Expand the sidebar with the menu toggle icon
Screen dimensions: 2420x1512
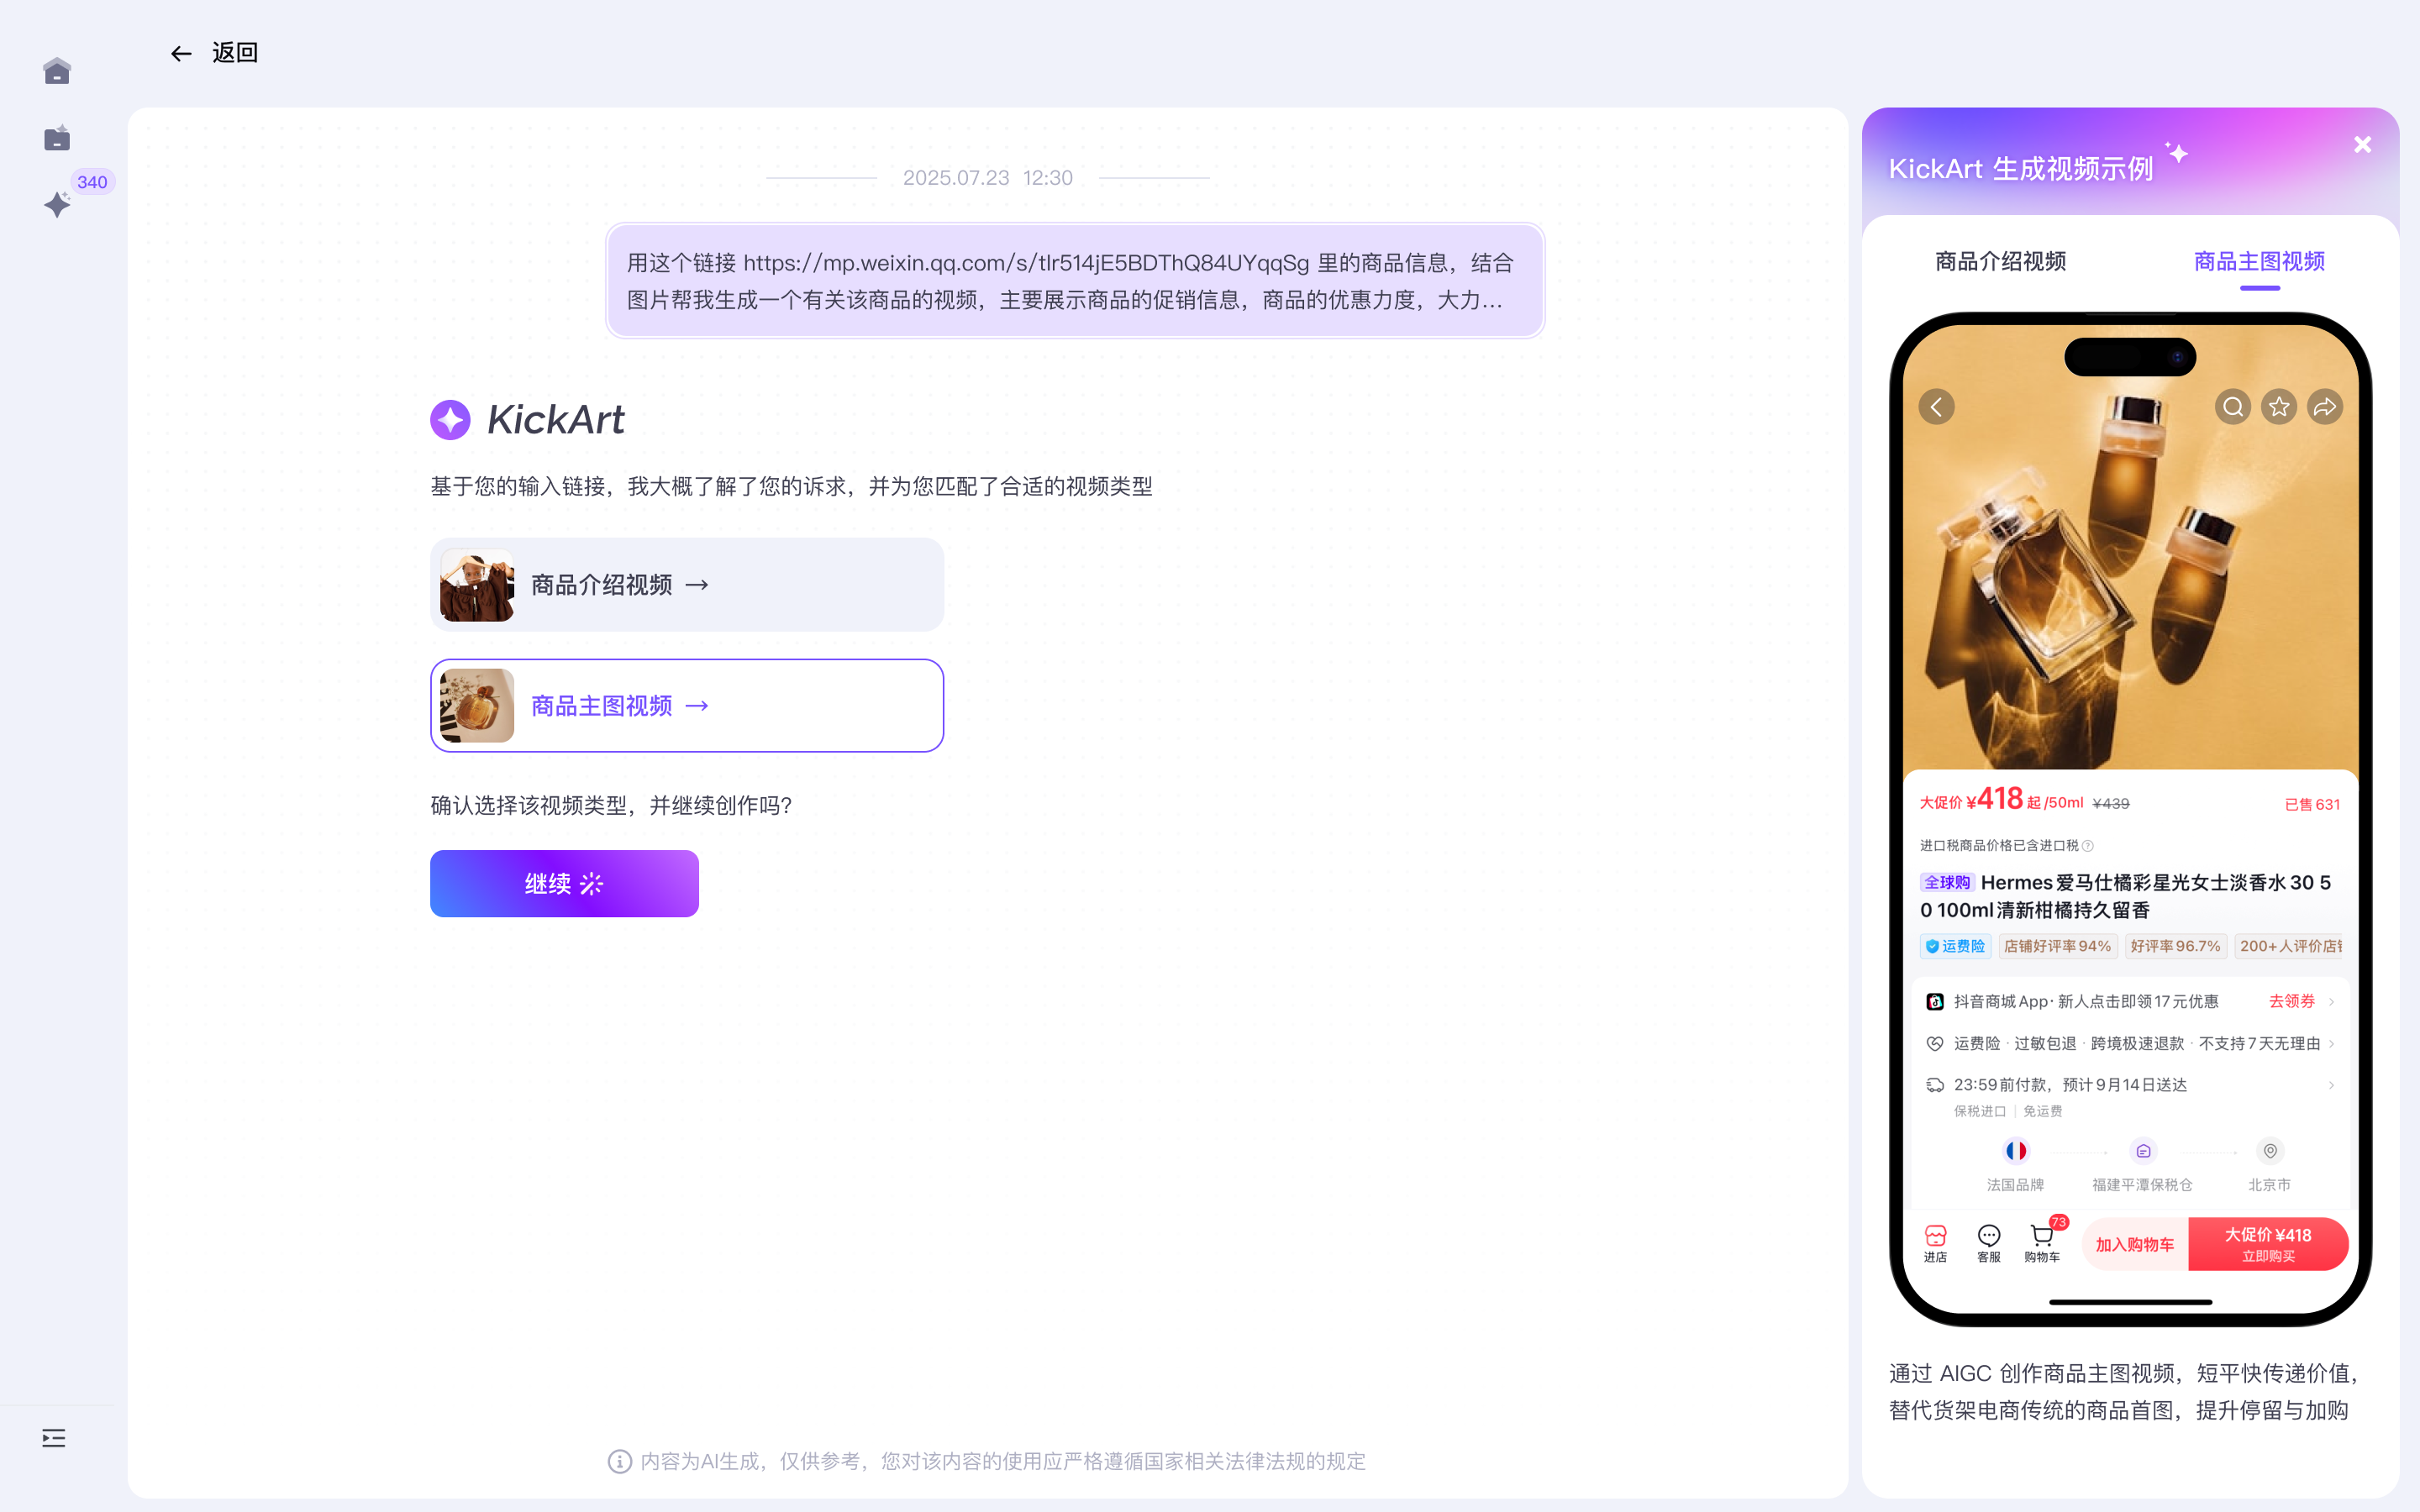pyautogui.click(x=54, y=1438)
